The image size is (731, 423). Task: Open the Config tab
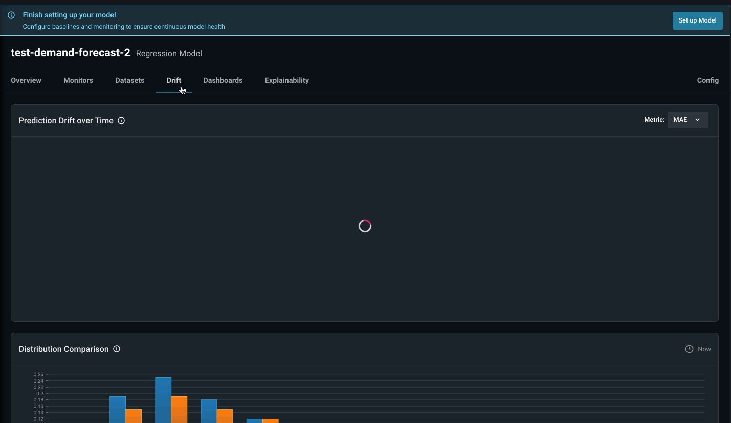[707, 80]
